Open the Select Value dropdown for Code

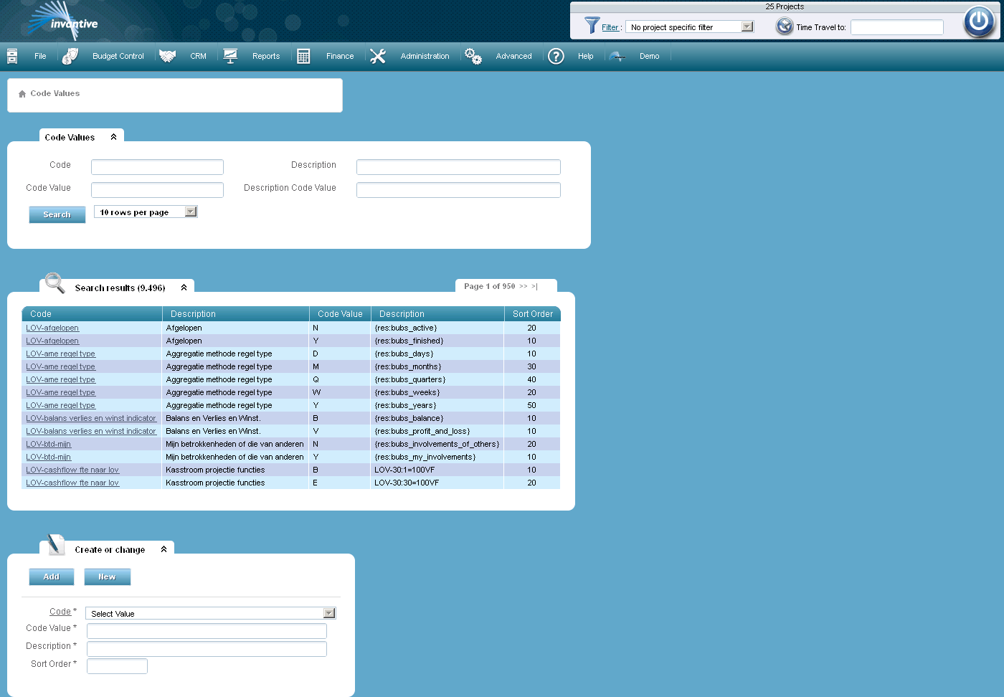328,613
